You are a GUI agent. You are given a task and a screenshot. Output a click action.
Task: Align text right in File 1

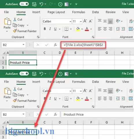pyautogui.click(x=110, y=29)
